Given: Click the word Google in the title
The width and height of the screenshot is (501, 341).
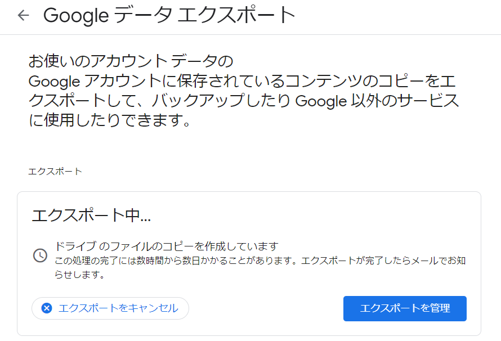Looking at the screenshot, I should coord(75,16).
